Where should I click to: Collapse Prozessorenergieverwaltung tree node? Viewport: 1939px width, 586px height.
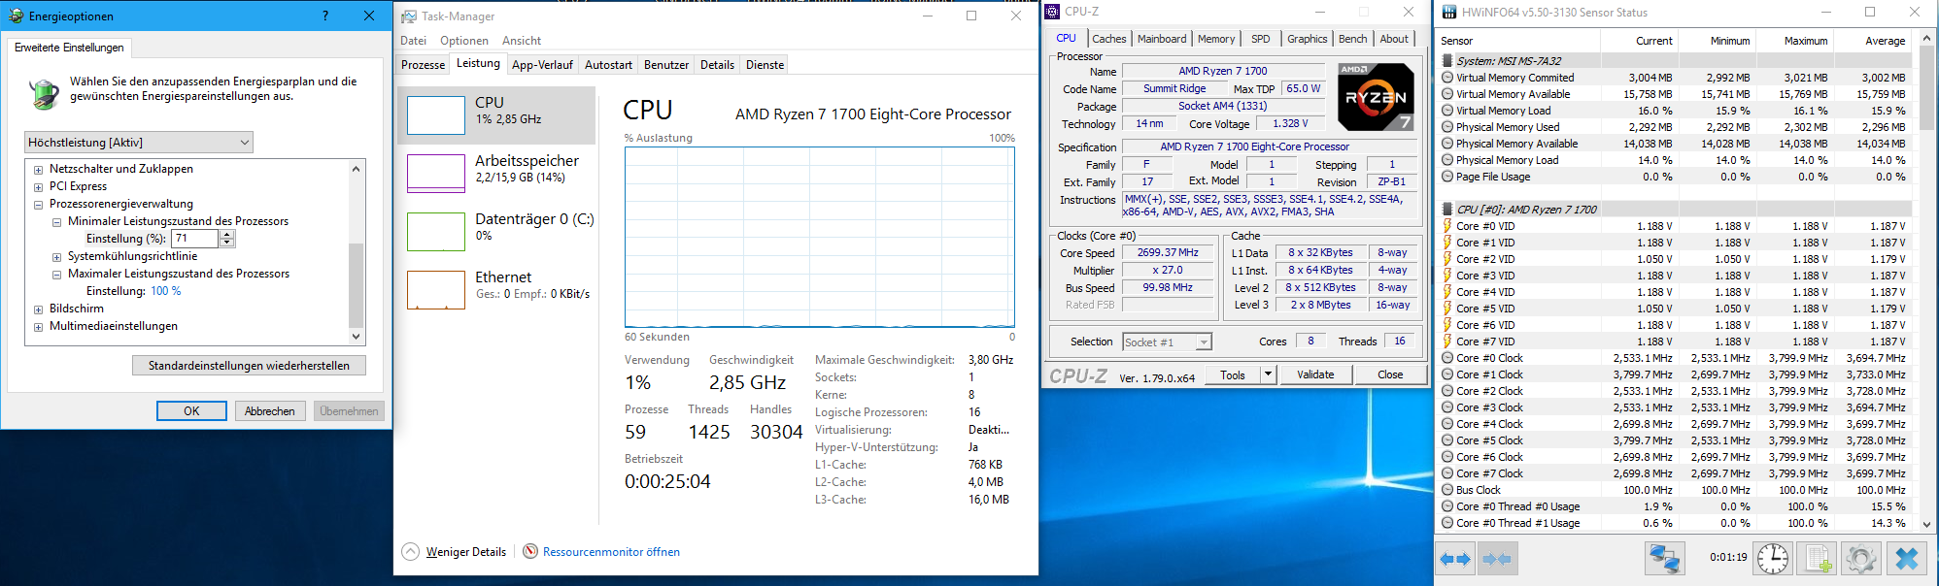coord(39,205)
